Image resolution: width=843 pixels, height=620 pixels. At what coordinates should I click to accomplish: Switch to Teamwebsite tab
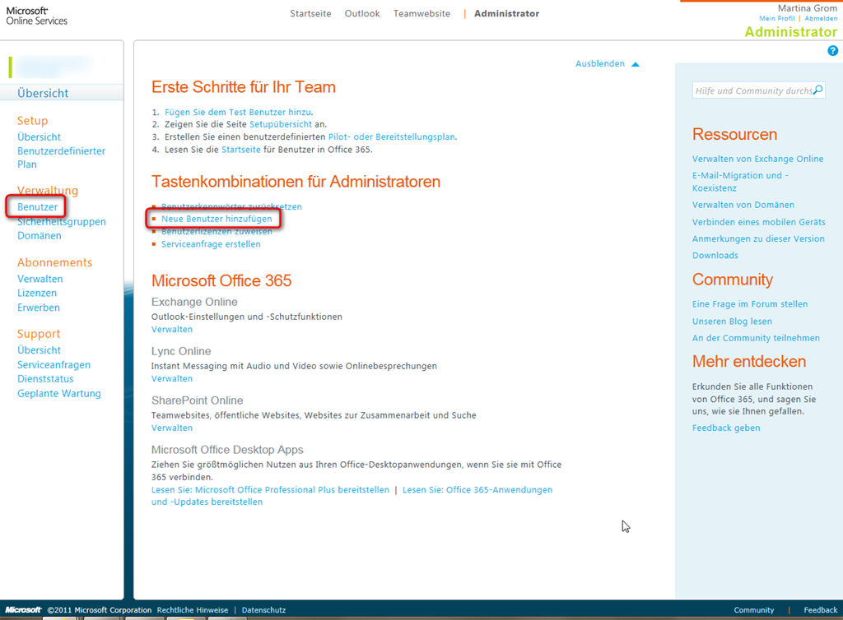[x=421, y=14]
